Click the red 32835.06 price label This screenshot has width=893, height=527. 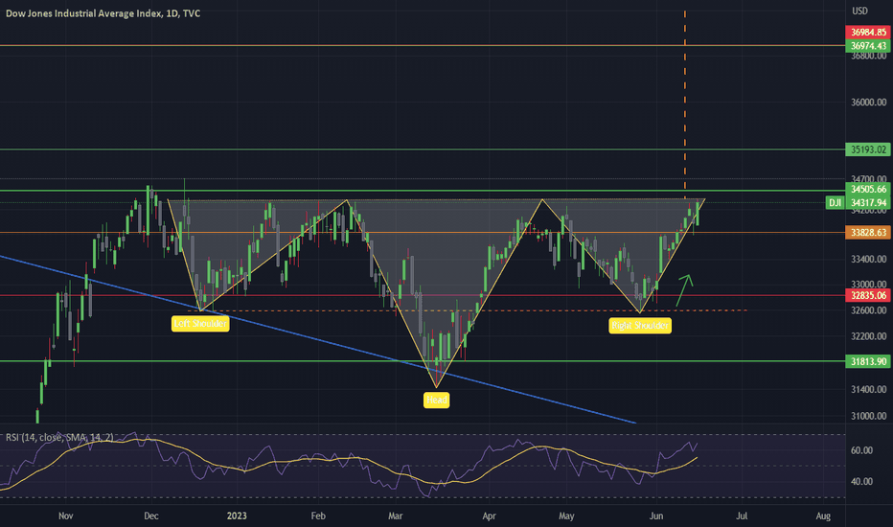click(868, 295)
